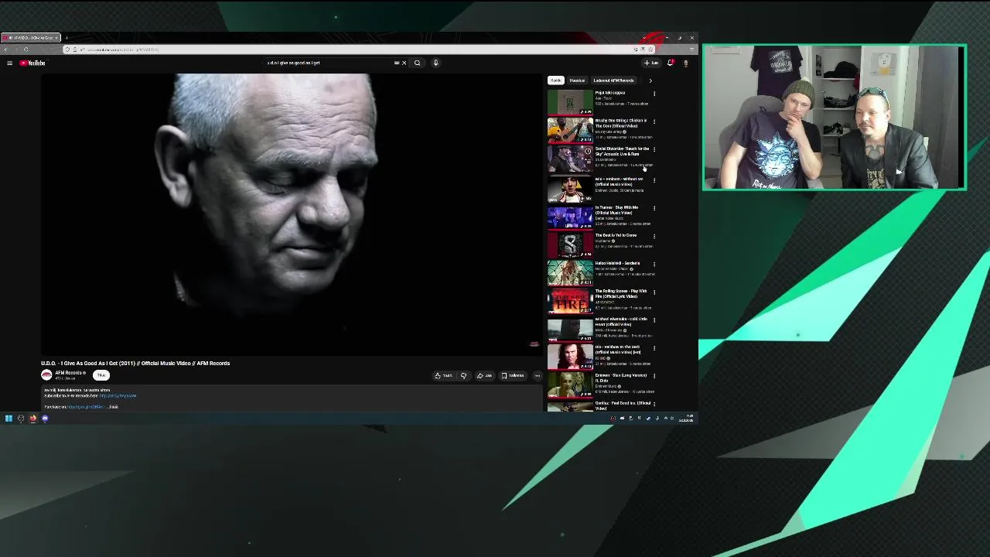Open options menu for Social Distortion video
This screenshot has height=557, width=990.
click(654, 149)
